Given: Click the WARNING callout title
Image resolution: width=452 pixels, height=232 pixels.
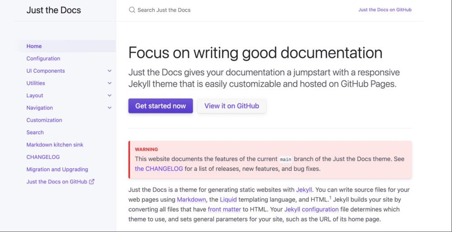Looking at the screenshot, I should point(146,150).
